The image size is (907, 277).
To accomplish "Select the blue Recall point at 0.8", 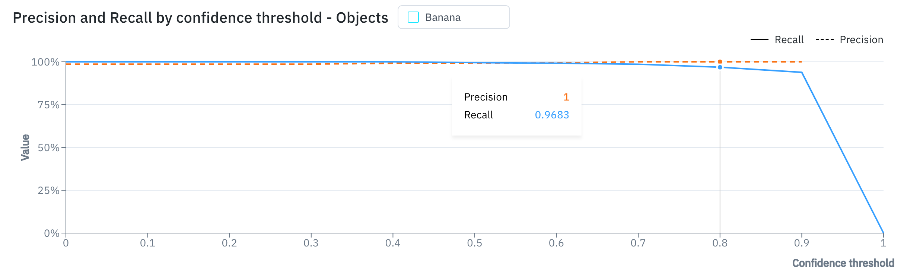I will coord(720,67).
